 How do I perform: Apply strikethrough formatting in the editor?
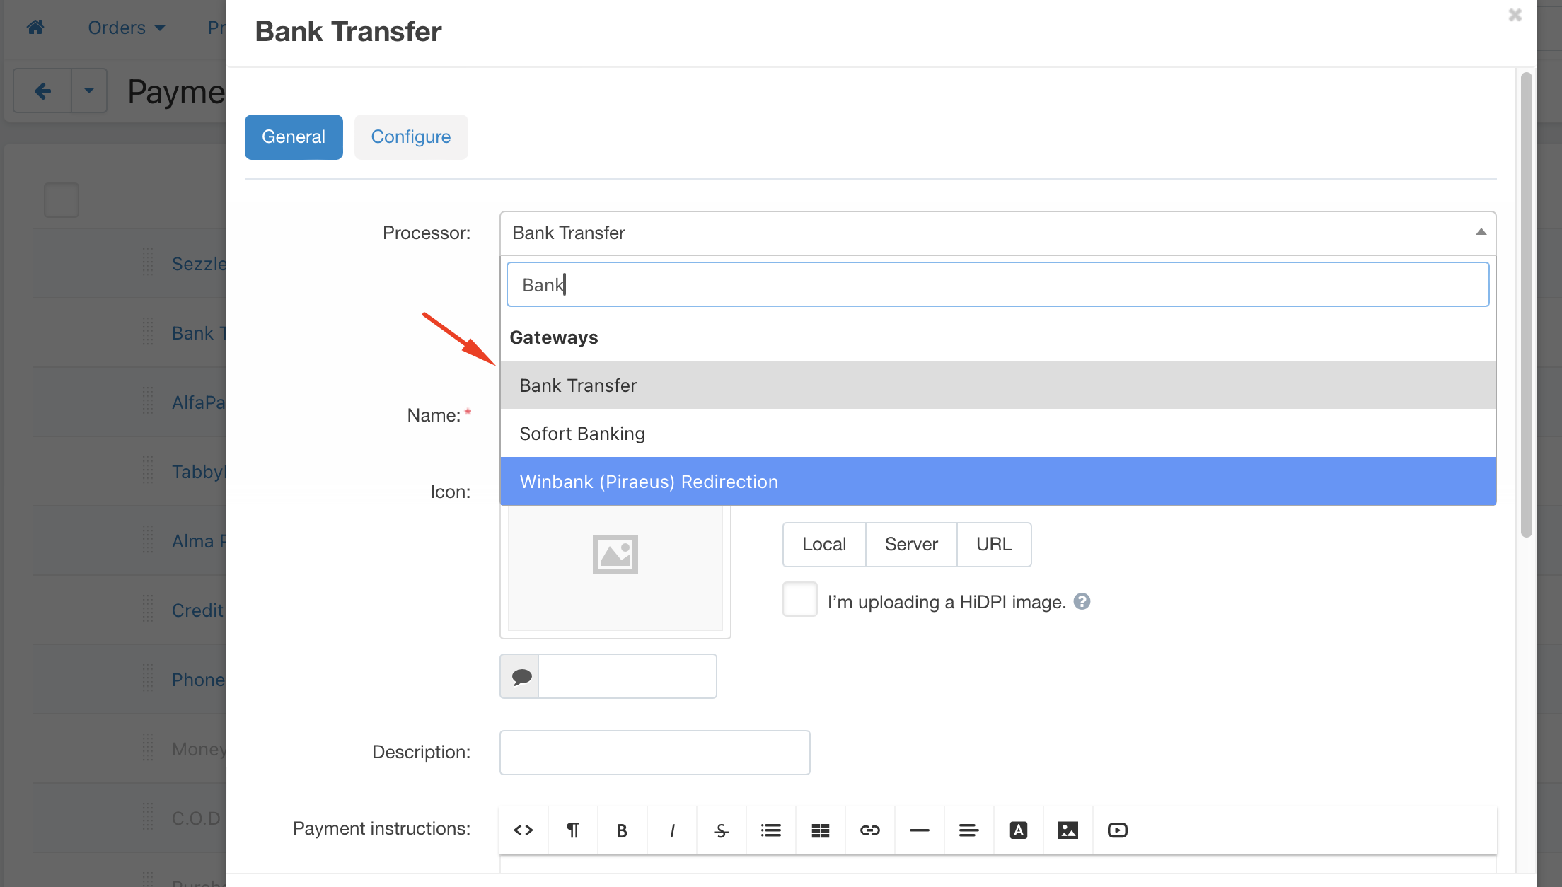tap(721, 830)
